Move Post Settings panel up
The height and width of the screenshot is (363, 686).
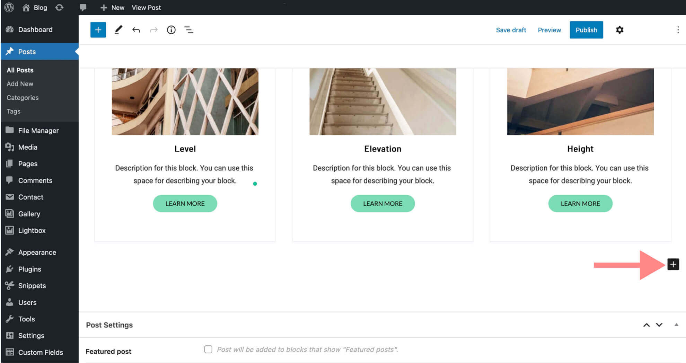pos(647,325)
